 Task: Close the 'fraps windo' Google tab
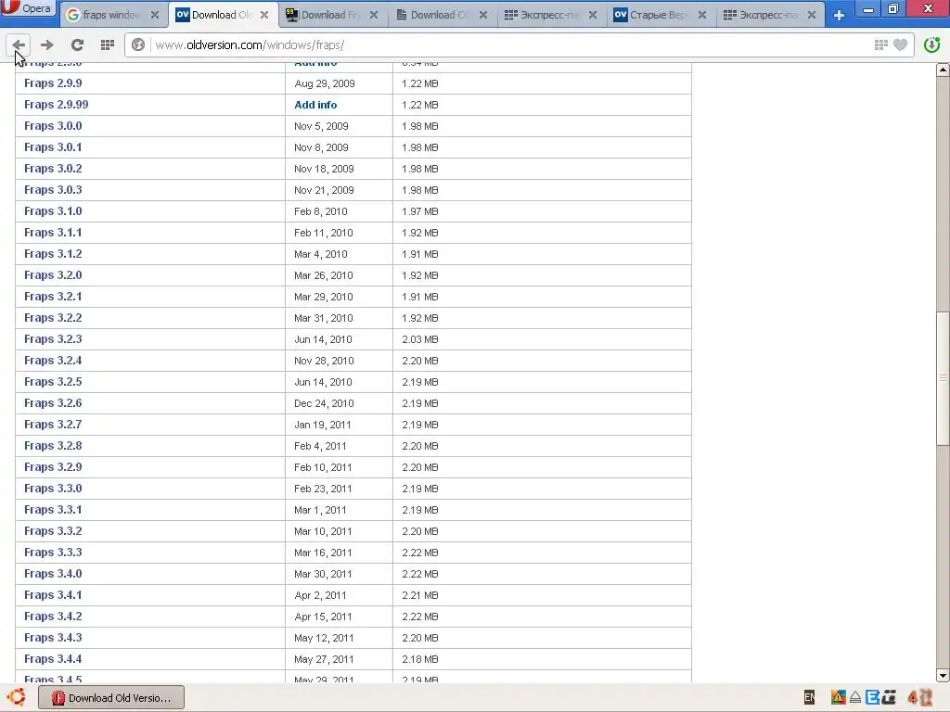pos(155,15)
